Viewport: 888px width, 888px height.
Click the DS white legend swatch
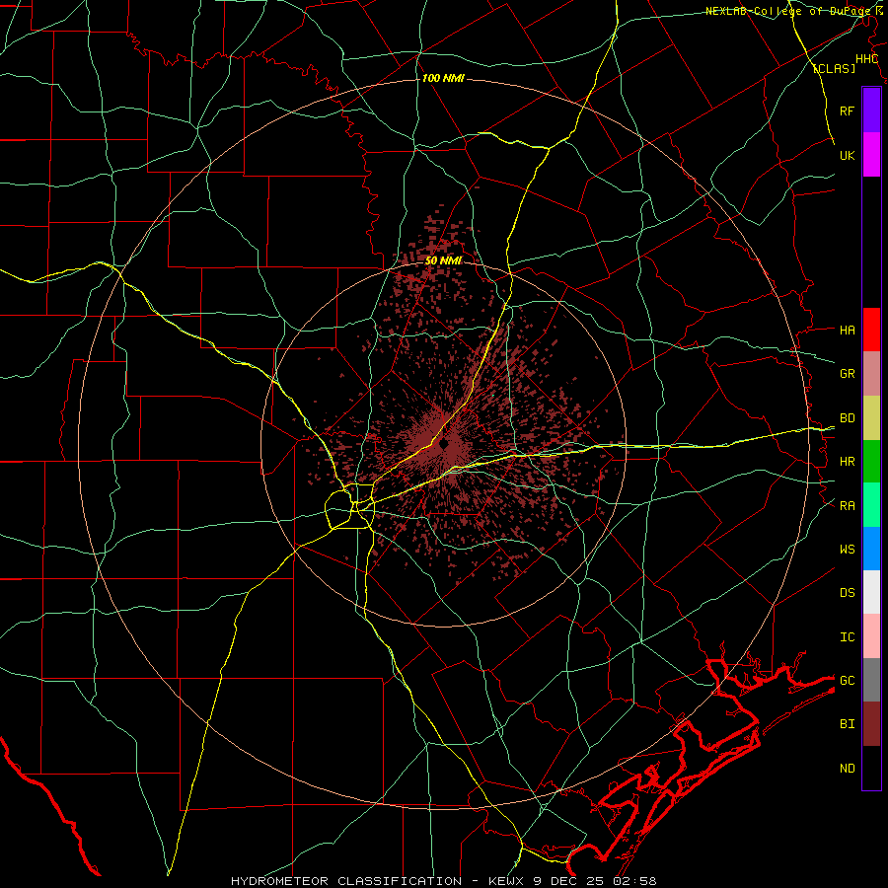coord(871,592)
